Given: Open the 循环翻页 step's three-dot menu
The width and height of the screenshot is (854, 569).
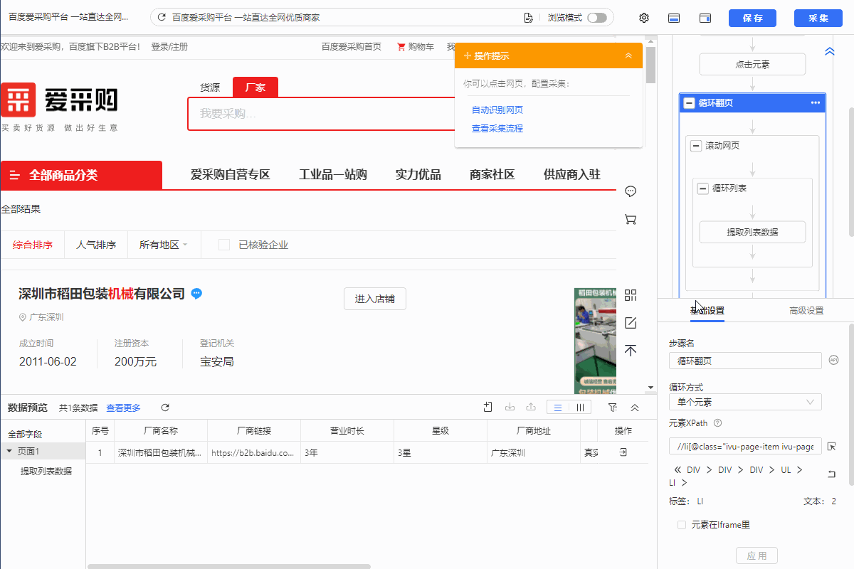Looking at the screenshot, I should point(816,103).
